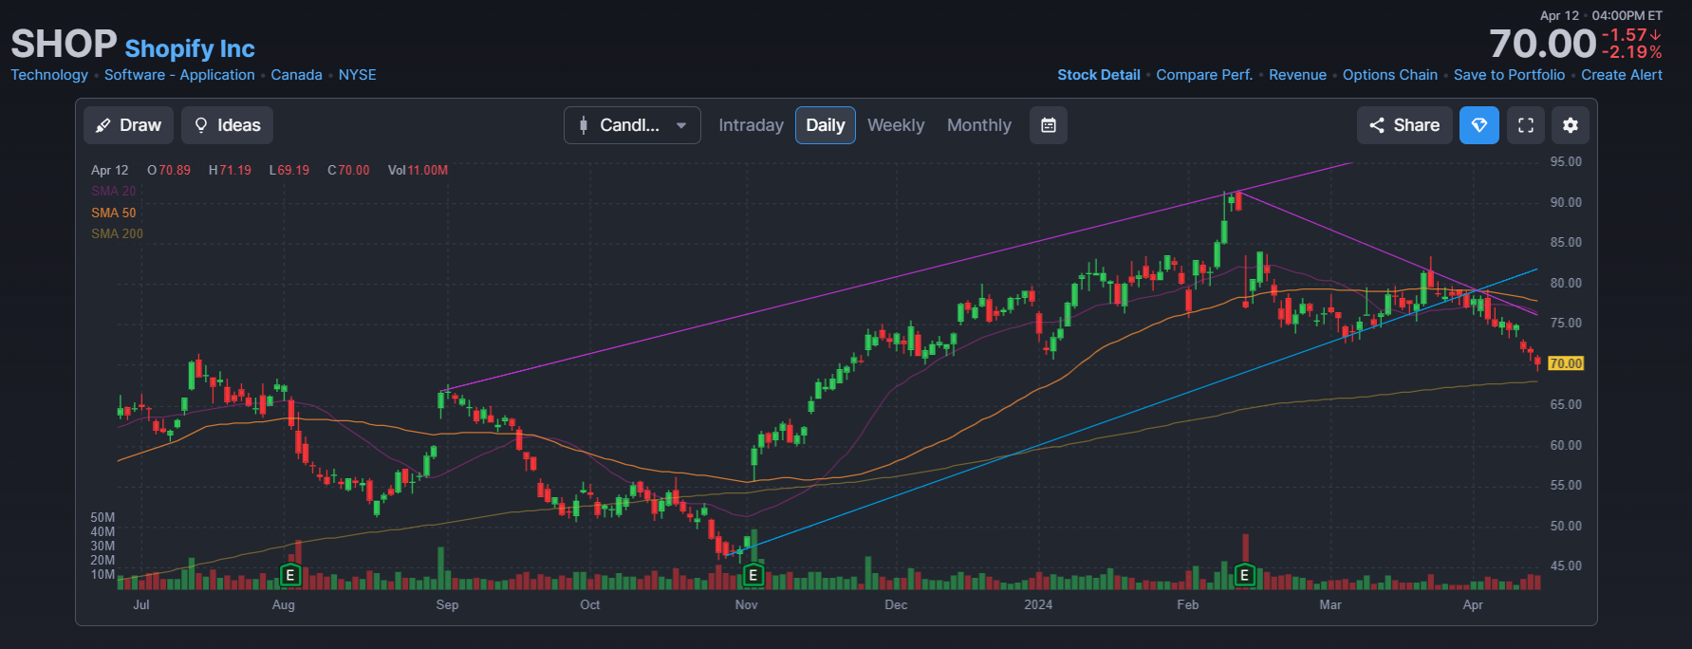1692x649 pixels.
Task: Switch to the Intraday timeframe tab
Action: click(751, 125)
